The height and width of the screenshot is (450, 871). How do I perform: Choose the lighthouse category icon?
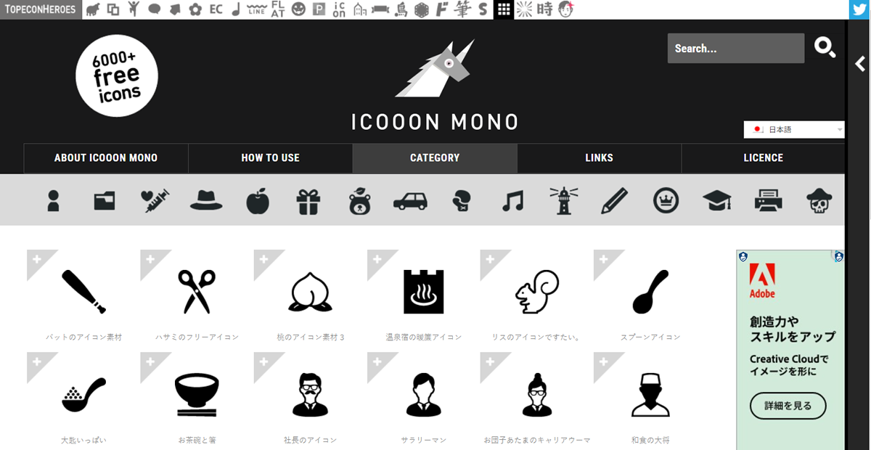(563, 200)
